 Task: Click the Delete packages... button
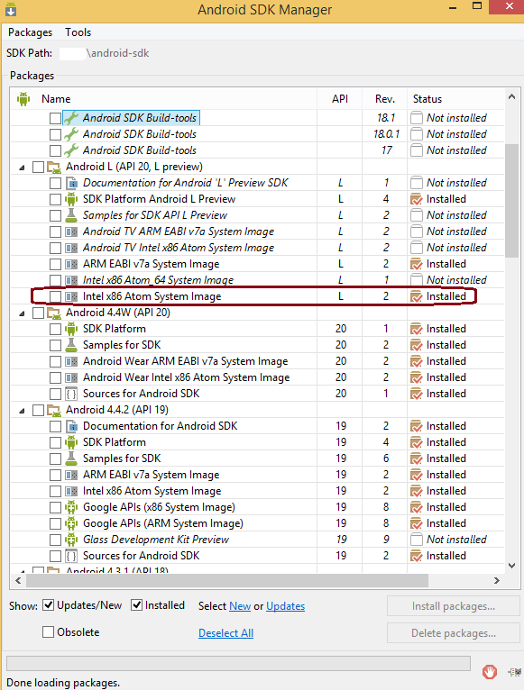point(454,632)
